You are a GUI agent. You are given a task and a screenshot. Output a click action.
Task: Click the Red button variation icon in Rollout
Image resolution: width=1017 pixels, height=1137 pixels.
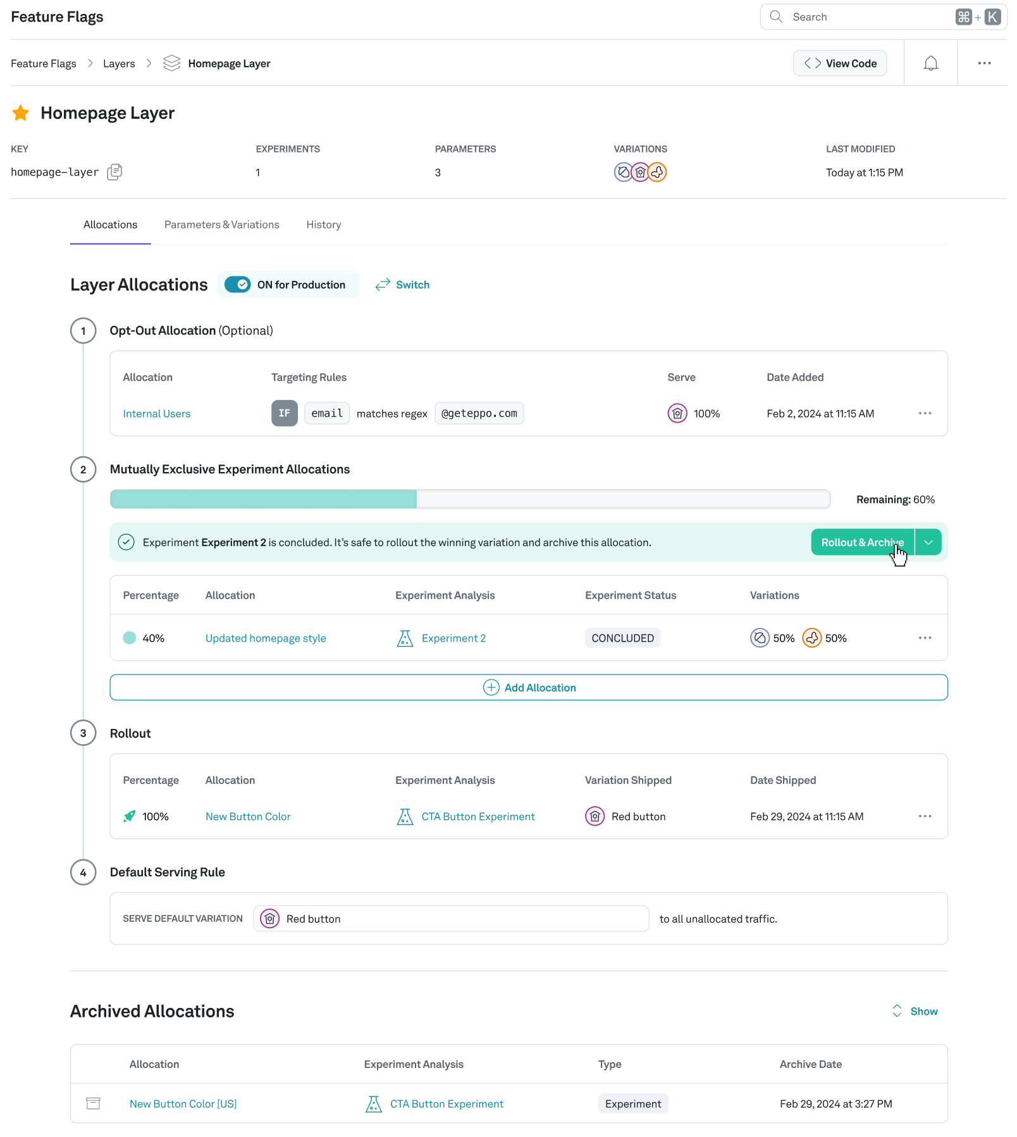click(x=595, y=816)
